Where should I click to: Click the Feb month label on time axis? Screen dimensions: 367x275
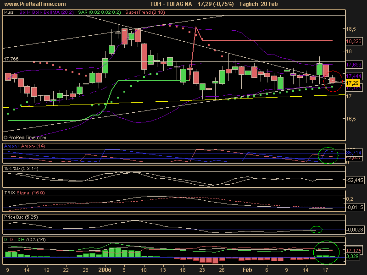[247, 270]
